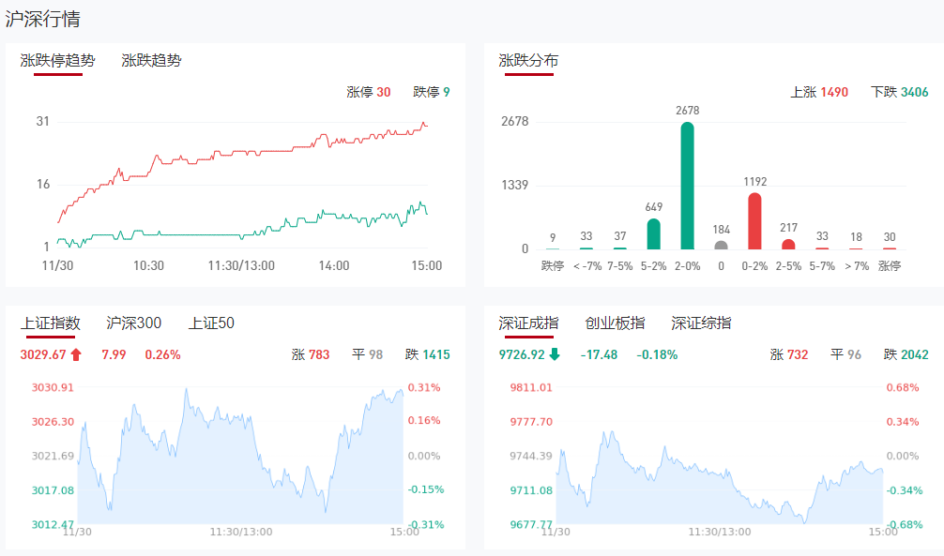The width and height of the screenshot is (944, 556).
Task: Click the 上涨 1490 count label
Action: tap(819, 92)
